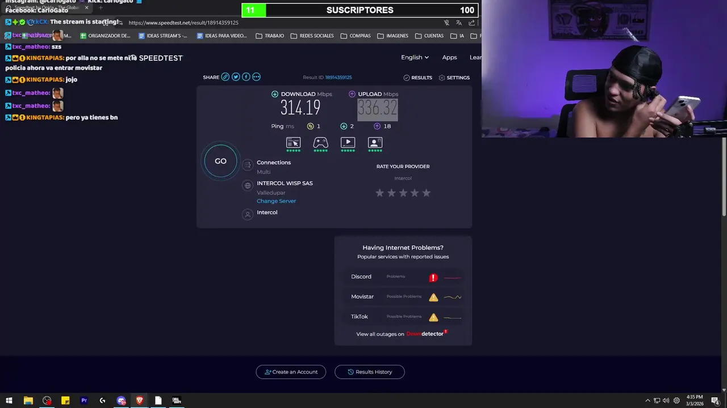Share result on Facebook
727x408 pixels.
click(x=246, y=77)
